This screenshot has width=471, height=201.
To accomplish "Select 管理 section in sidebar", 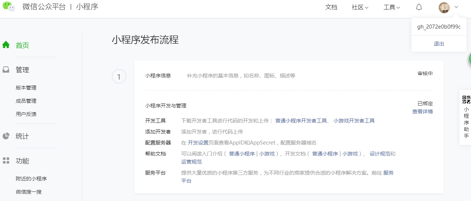I will [x=22, y=70].
